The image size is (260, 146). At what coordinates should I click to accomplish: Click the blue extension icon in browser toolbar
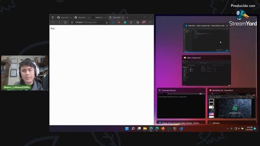pos(113,22)
